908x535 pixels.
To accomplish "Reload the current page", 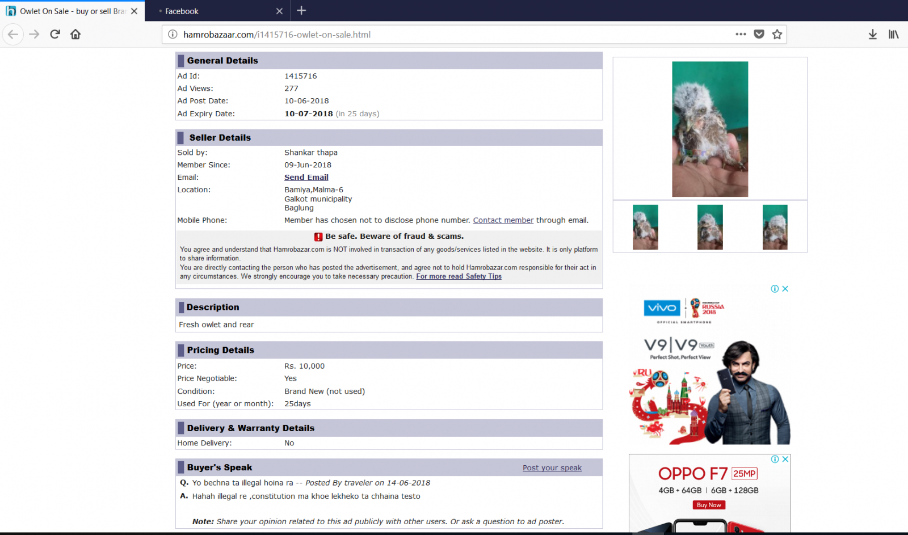I will tap(55, 34).
